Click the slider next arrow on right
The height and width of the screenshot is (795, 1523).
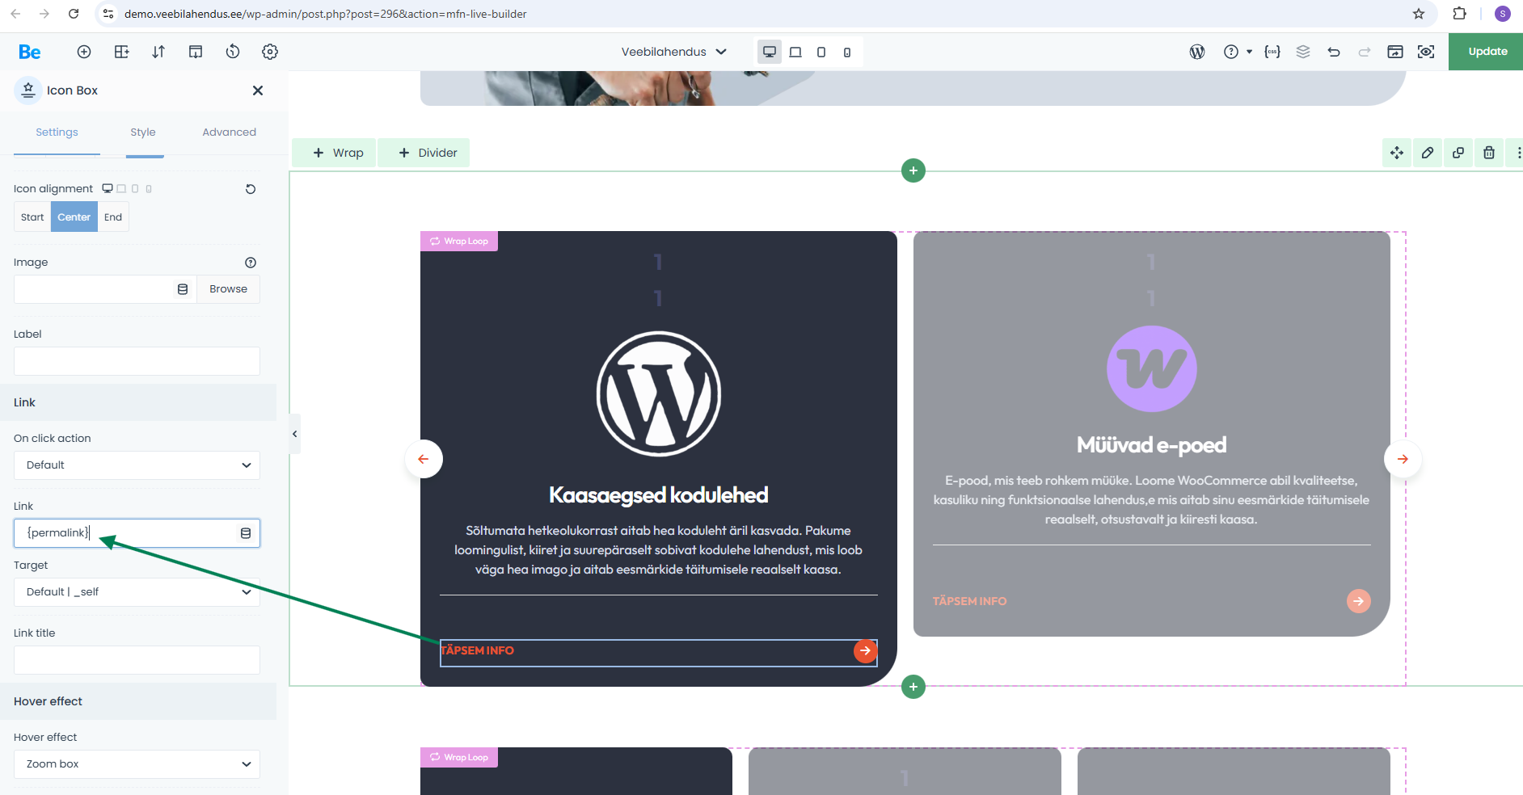coord(1403,459)
